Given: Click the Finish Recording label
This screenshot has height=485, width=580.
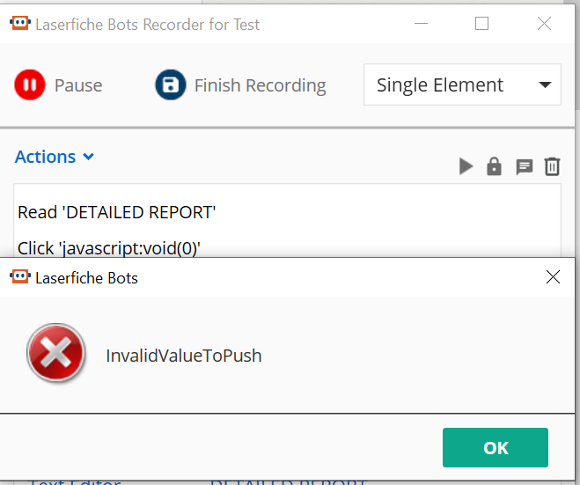Looking at the screenshot, I should (x=260, y=85).
